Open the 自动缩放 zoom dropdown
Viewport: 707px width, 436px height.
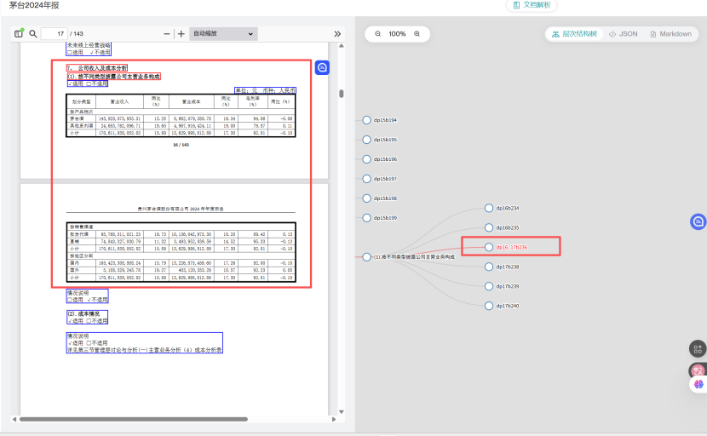pyautogui.click(x=222, y=33)
